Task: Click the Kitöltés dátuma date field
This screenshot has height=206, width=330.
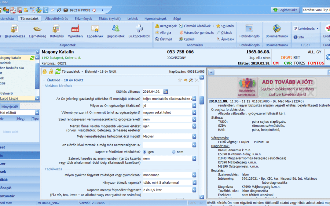Action: click(152, 92)
